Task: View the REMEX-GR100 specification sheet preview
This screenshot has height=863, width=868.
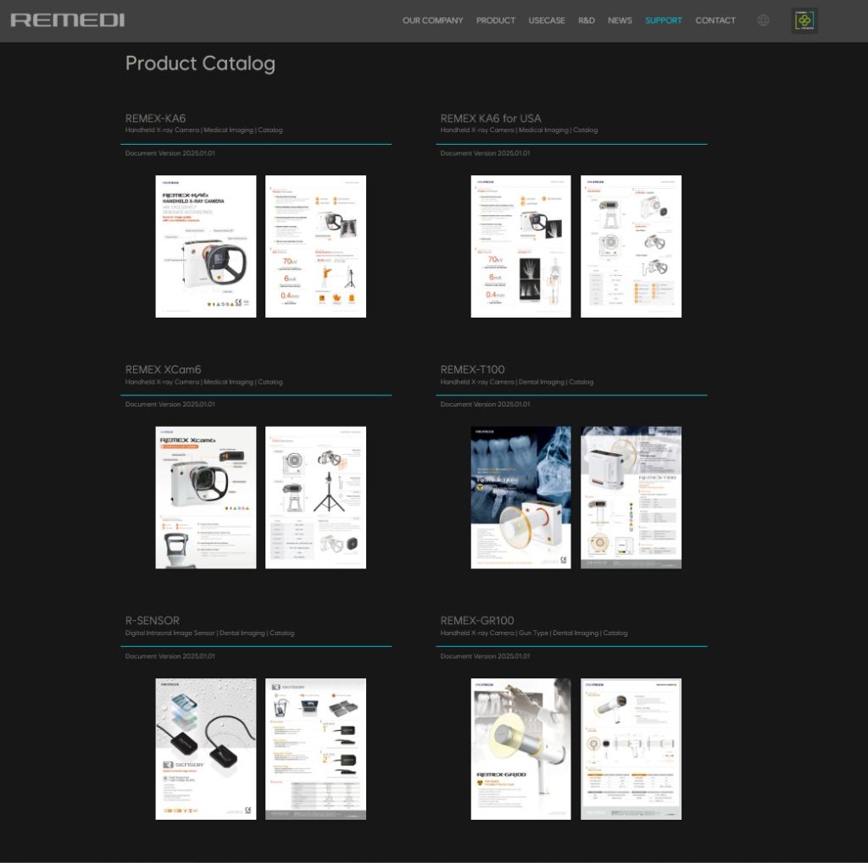Action: pyautogui.click(x=631, y=748)
